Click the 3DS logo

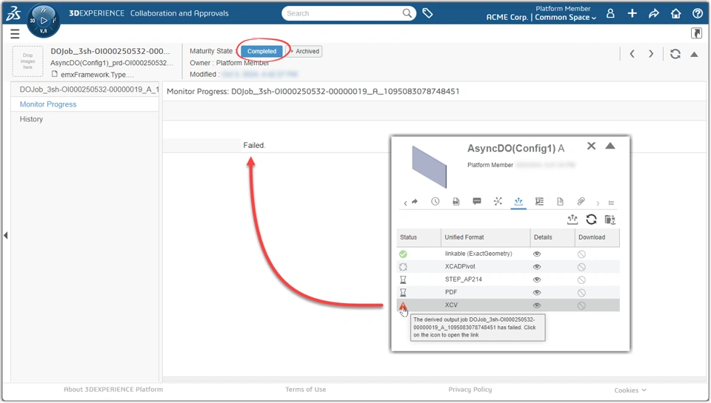[13, 13]
